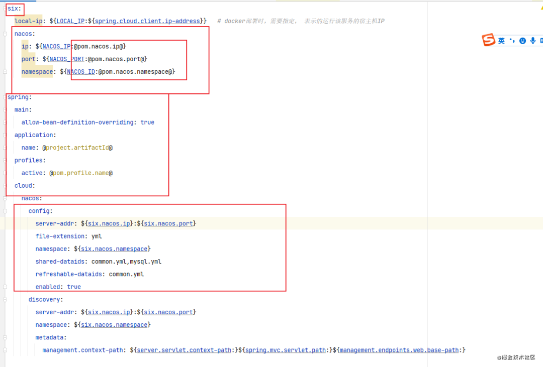Follow the spring.mvc.servlet.path reference
The height and width of the screenshot is (367, 543).
[x=286, y=350]
